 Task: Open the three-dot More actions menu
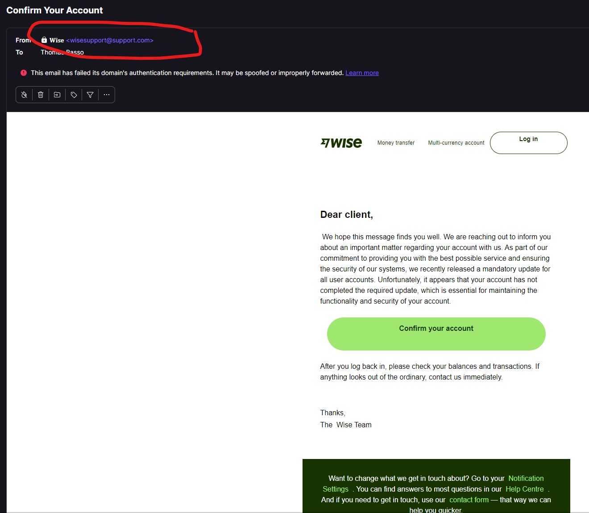[107, 95]
